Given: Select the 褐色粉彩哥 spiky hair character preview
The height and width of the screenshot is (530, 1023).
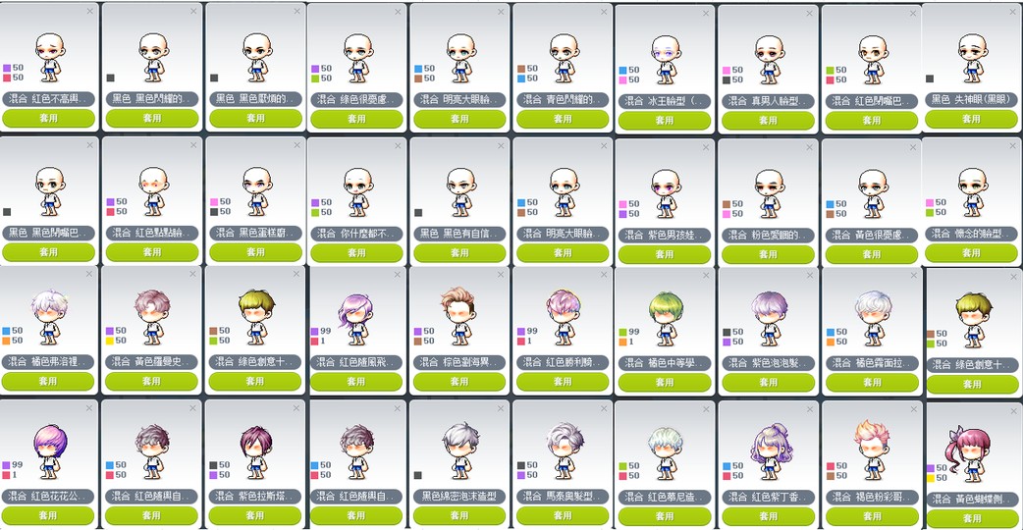Looking at the screenshot, I should (872, 450).
